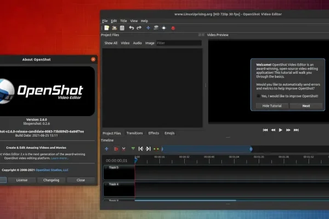Import files with the blue plus toolbar icon
329x219 pixels.
(x=148, y=28)
